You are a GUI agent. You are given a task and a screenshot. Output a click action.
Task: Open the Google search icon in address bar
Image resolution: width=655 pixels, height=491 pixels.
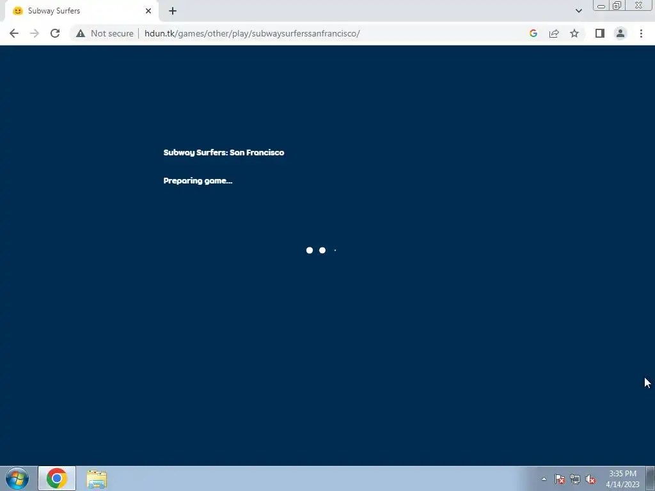(x=533, y=33)
